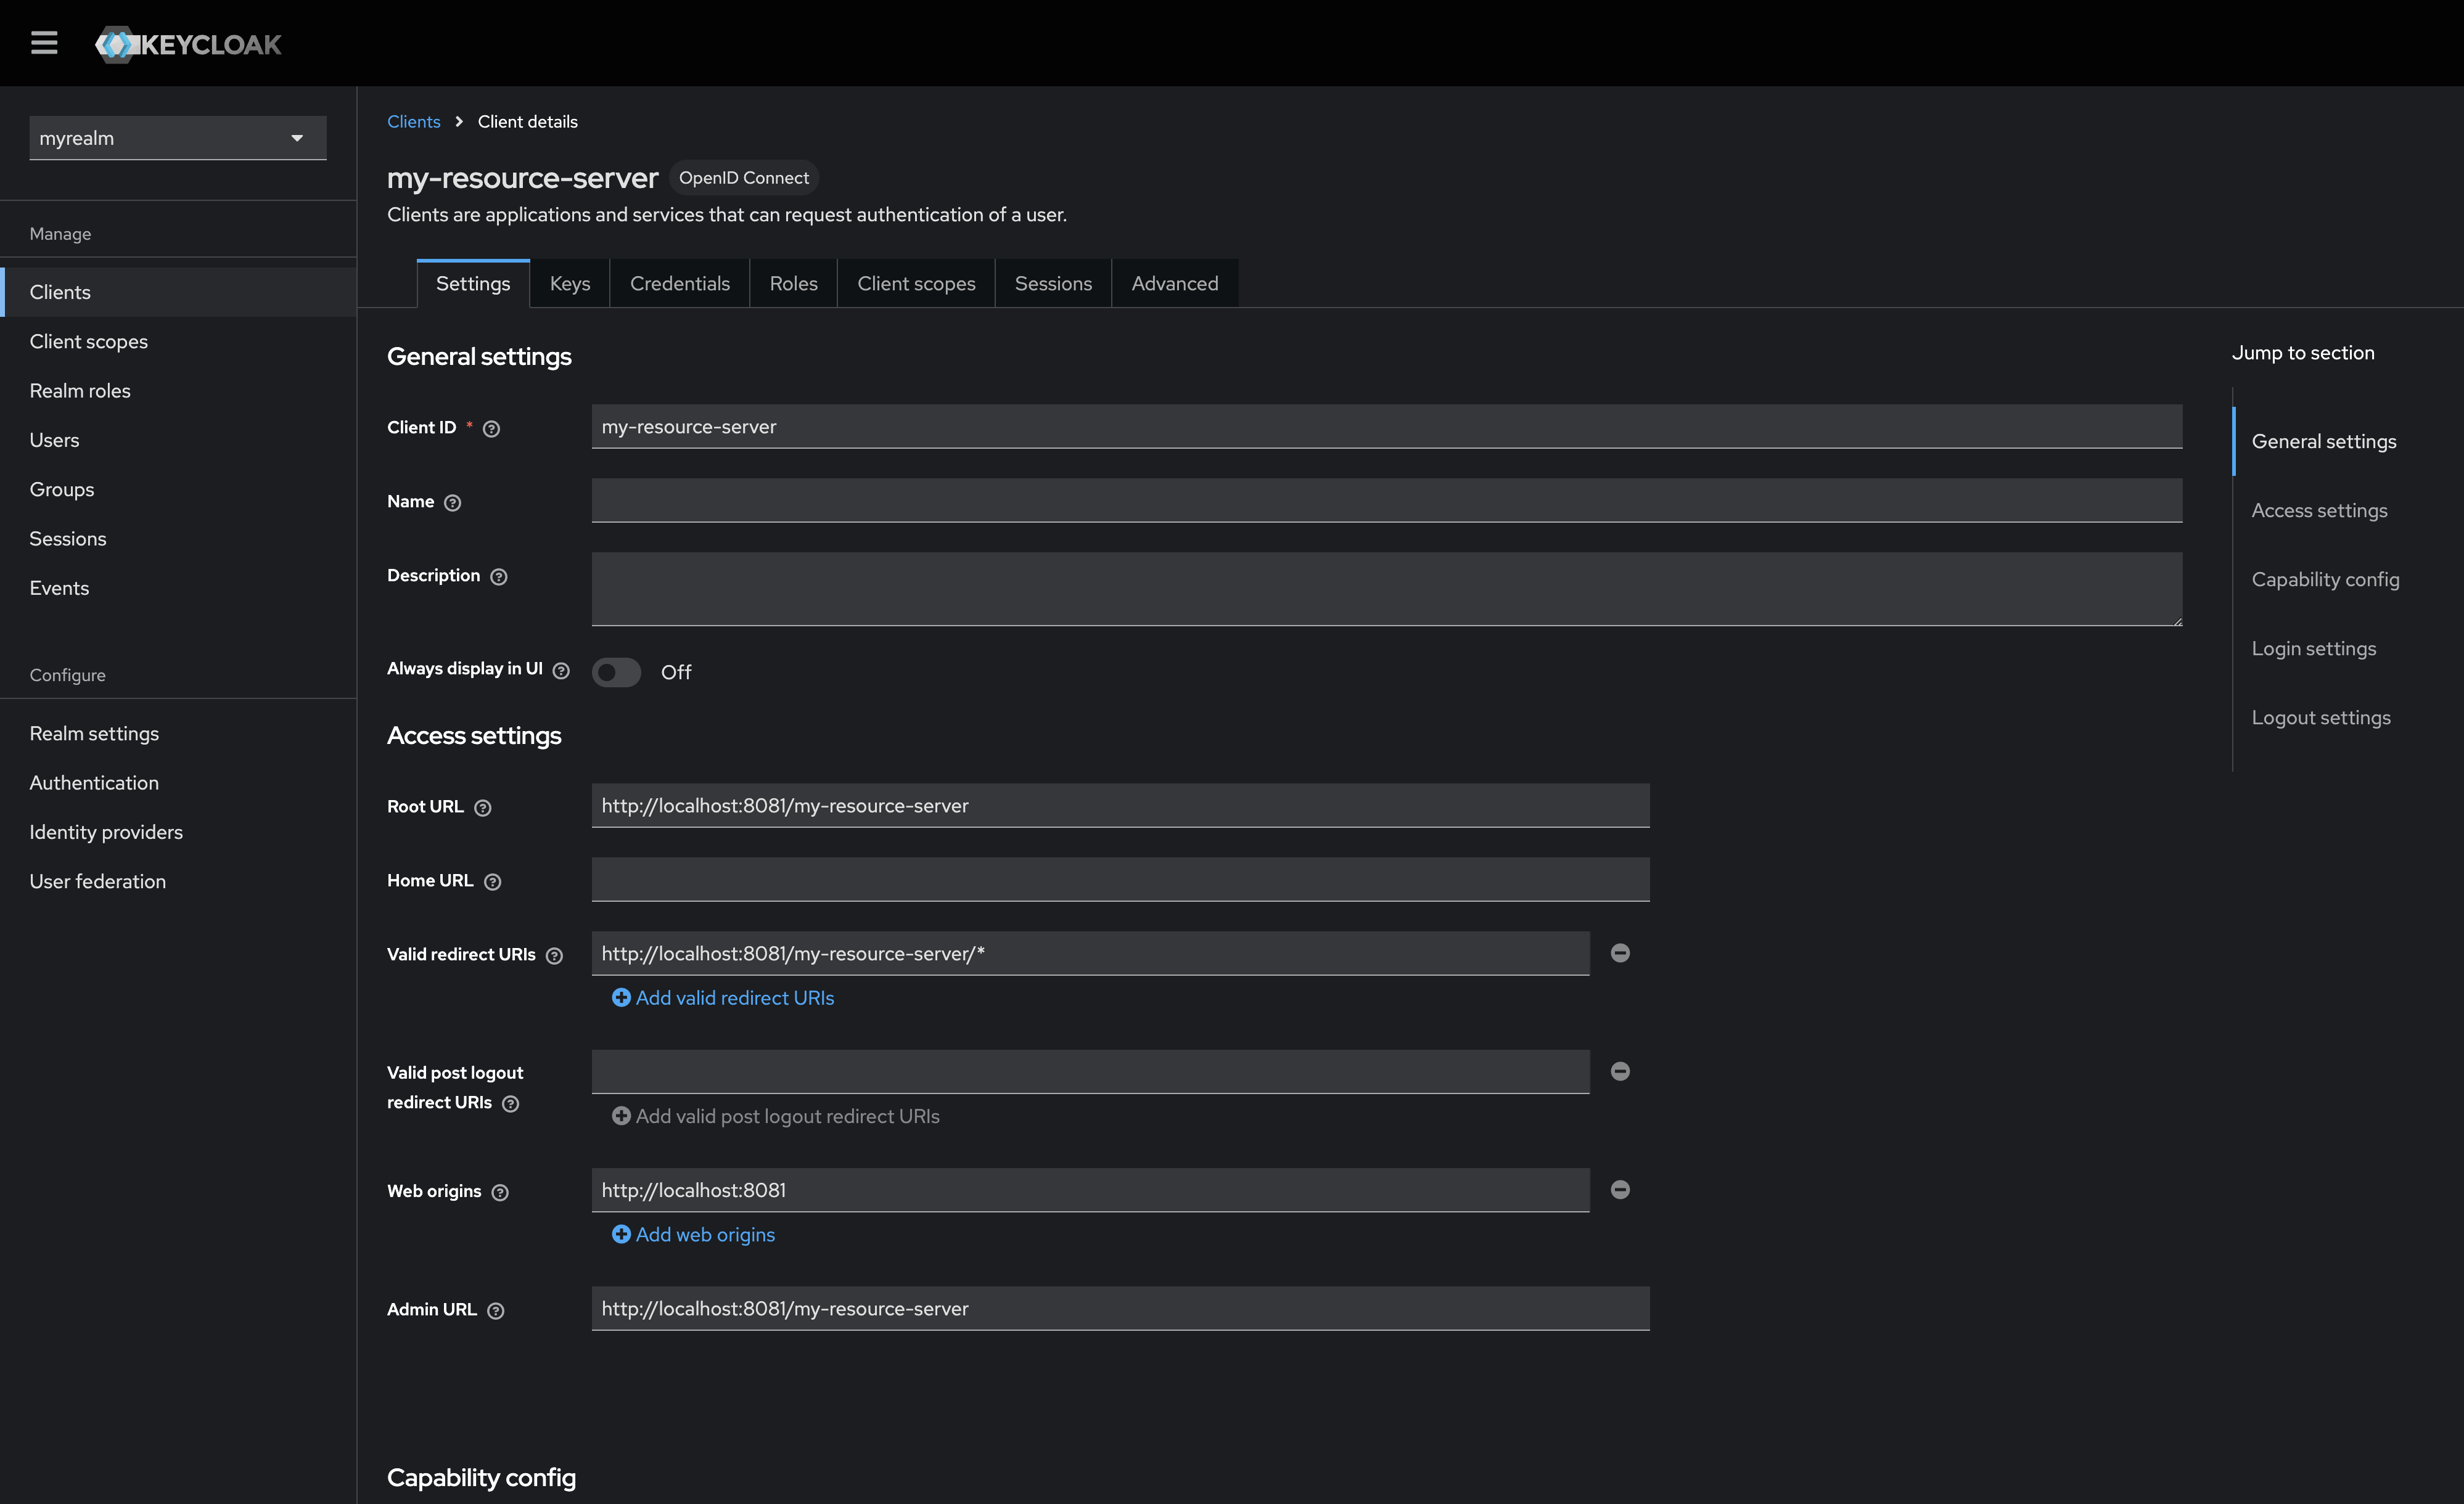Viewport: 2464px width, 1504px height.
Task: Show help for Always display in UI
Action: point(561,671)
